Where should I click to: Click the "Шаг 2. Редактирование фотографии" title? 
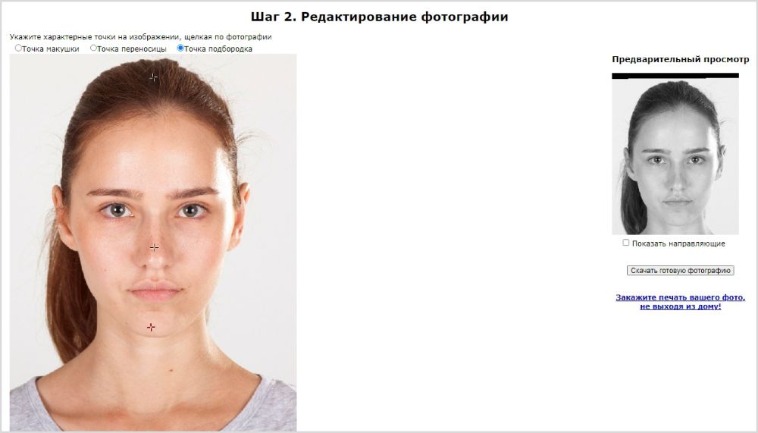point(380,17)
